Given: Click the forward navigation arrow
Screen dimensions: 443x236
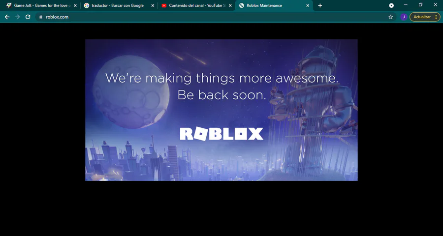Looking at the screenshot, I should [18, 17].
